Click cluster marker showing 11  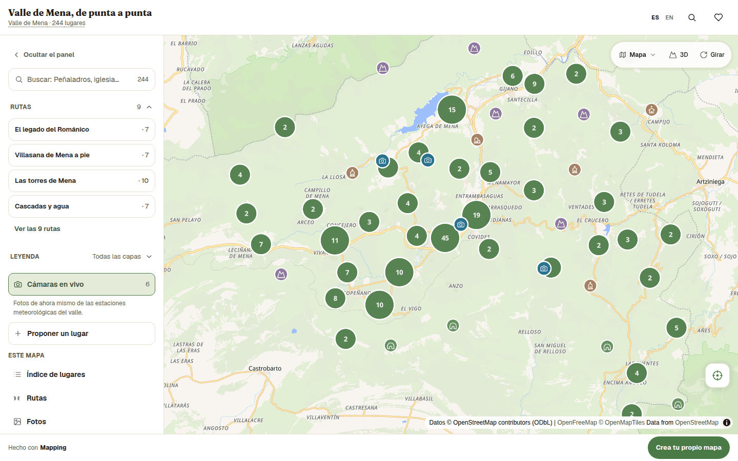point(335,240)
